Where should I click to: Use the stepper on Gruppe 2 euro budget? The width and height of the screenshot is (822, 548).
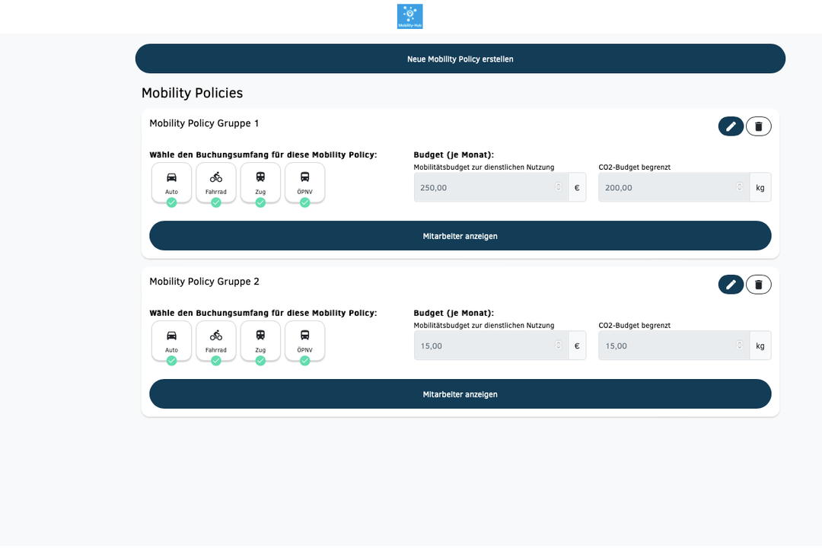tap(559, 346)
